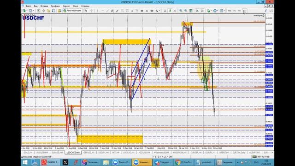Expand the Profiles dropdown arrow
295x166 pixels.
pos(33,11)
